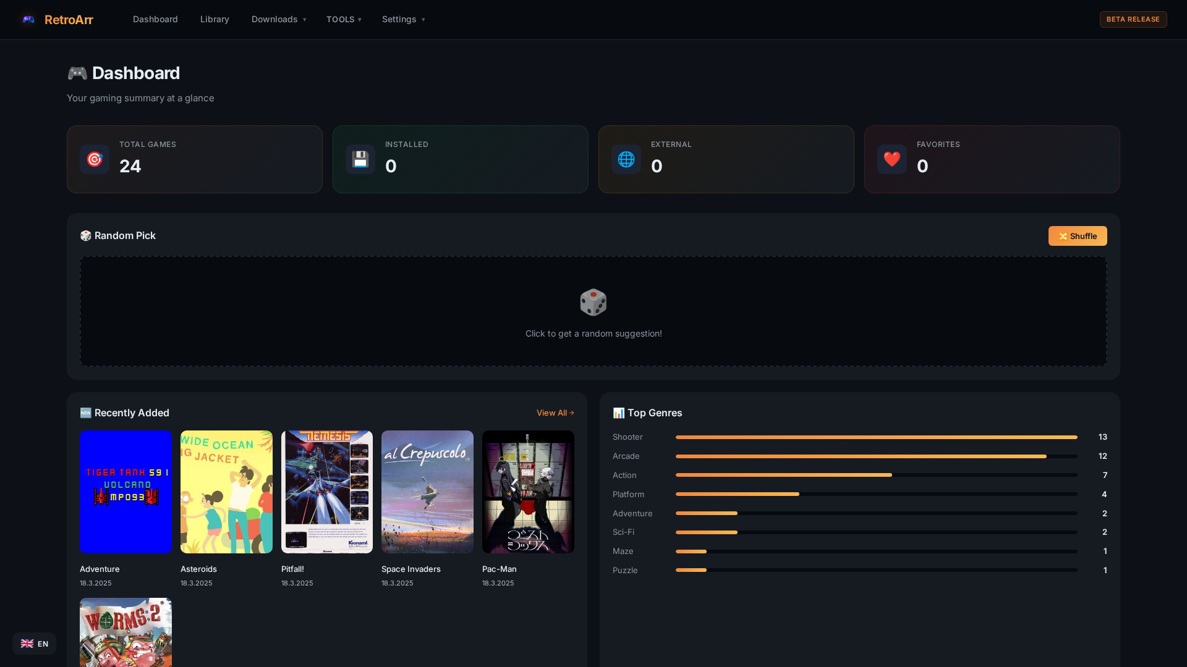This screenshot has width=1187, height=667.
Task: Open the EN language selector
Action: click(x=35, y=643)
